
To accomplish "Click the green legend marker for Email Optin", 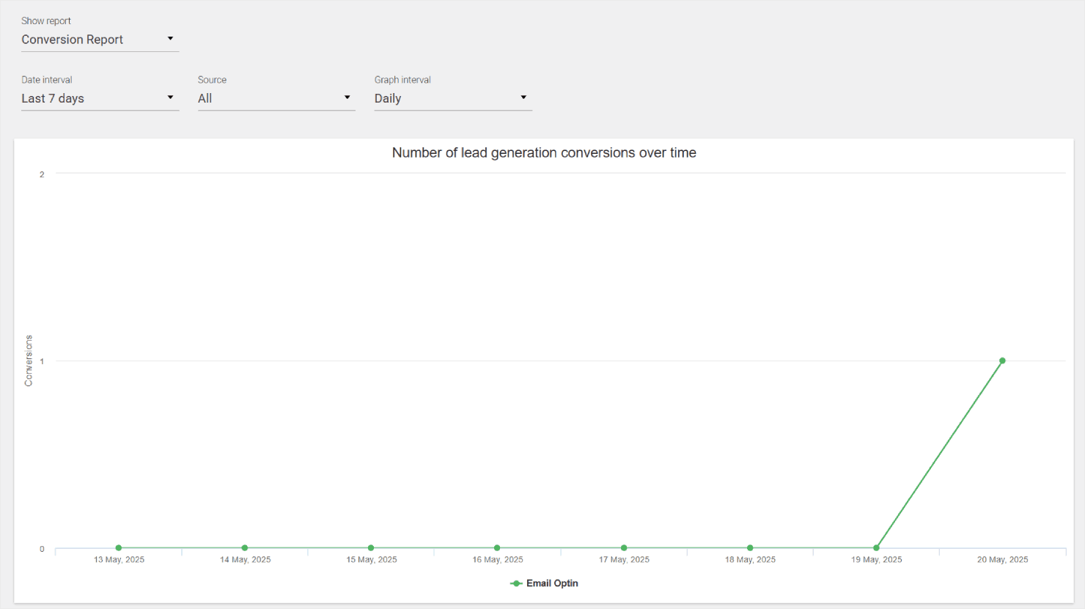I will [516, 583].
